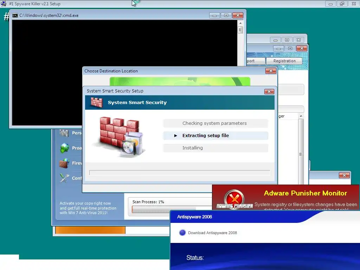The width and height of the screenshot is (360, 270).
Task: Click the Adware Punisher Monitor title
Action: 306,193
